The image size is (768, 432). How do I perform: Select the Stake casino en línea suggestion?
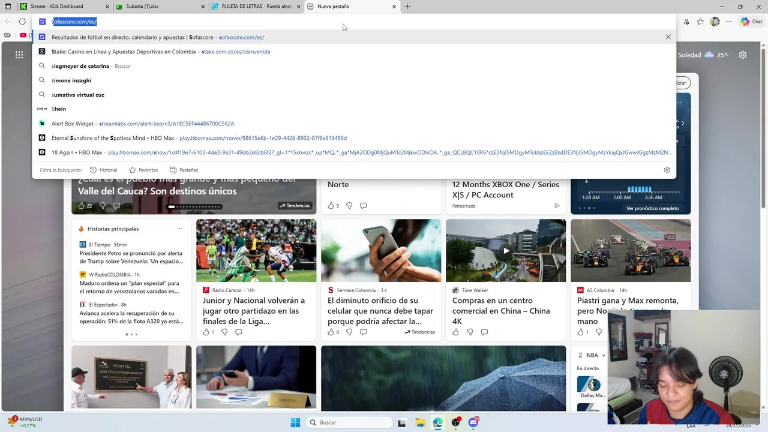[x=354, y=52]
